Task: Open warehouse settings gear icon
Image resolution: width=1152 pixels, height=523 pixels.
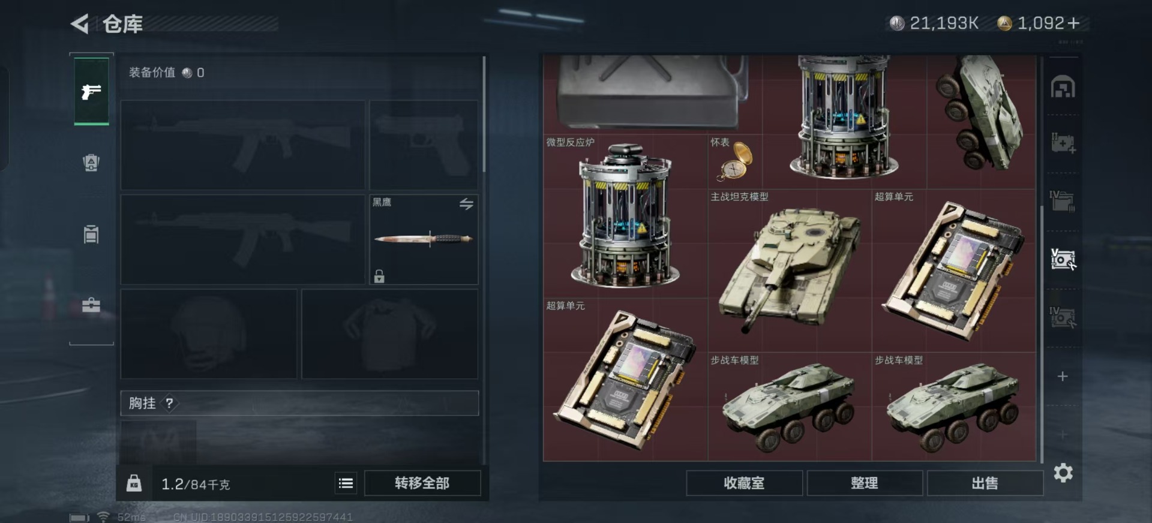Action: (x=1063, y=473)
